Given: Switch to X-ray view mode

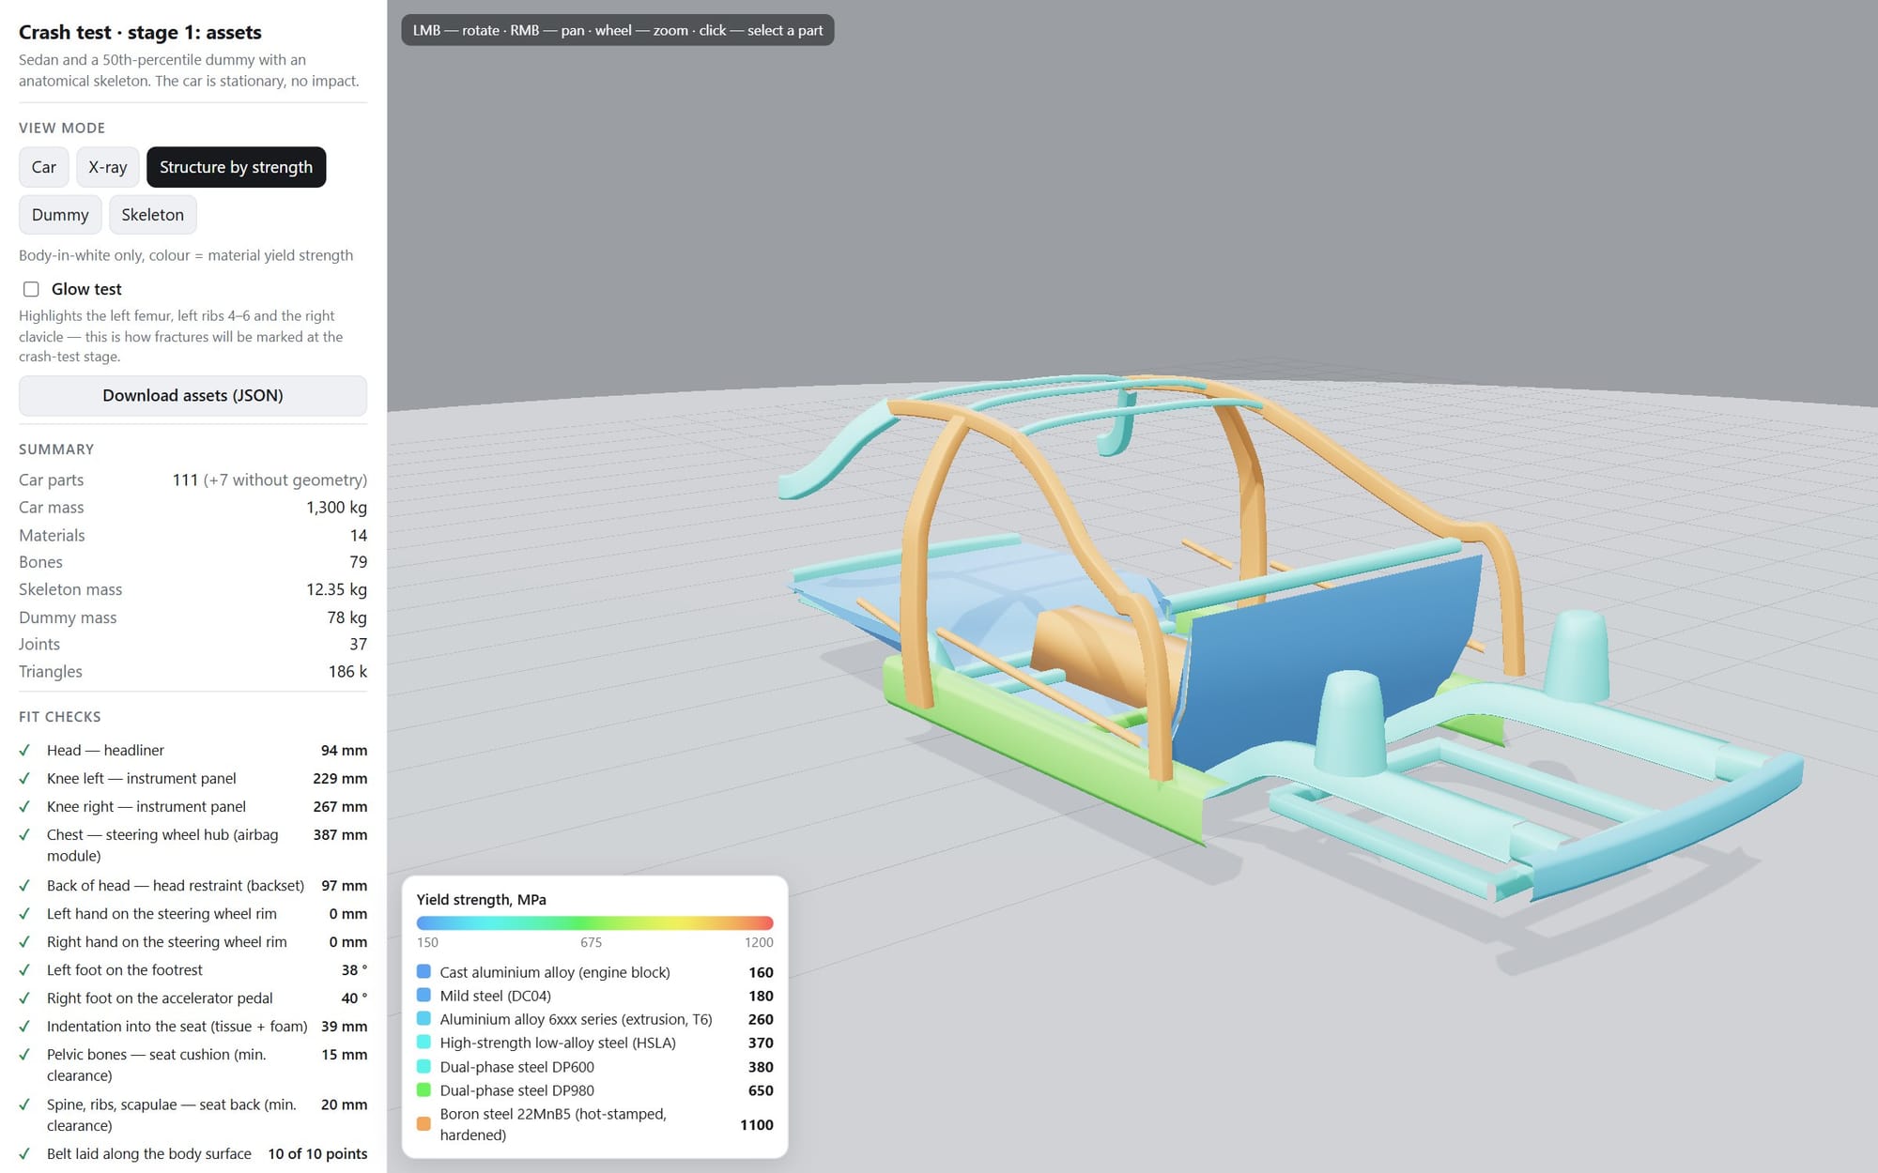Looking at the screenshot, I should click(x=107, y=167).
